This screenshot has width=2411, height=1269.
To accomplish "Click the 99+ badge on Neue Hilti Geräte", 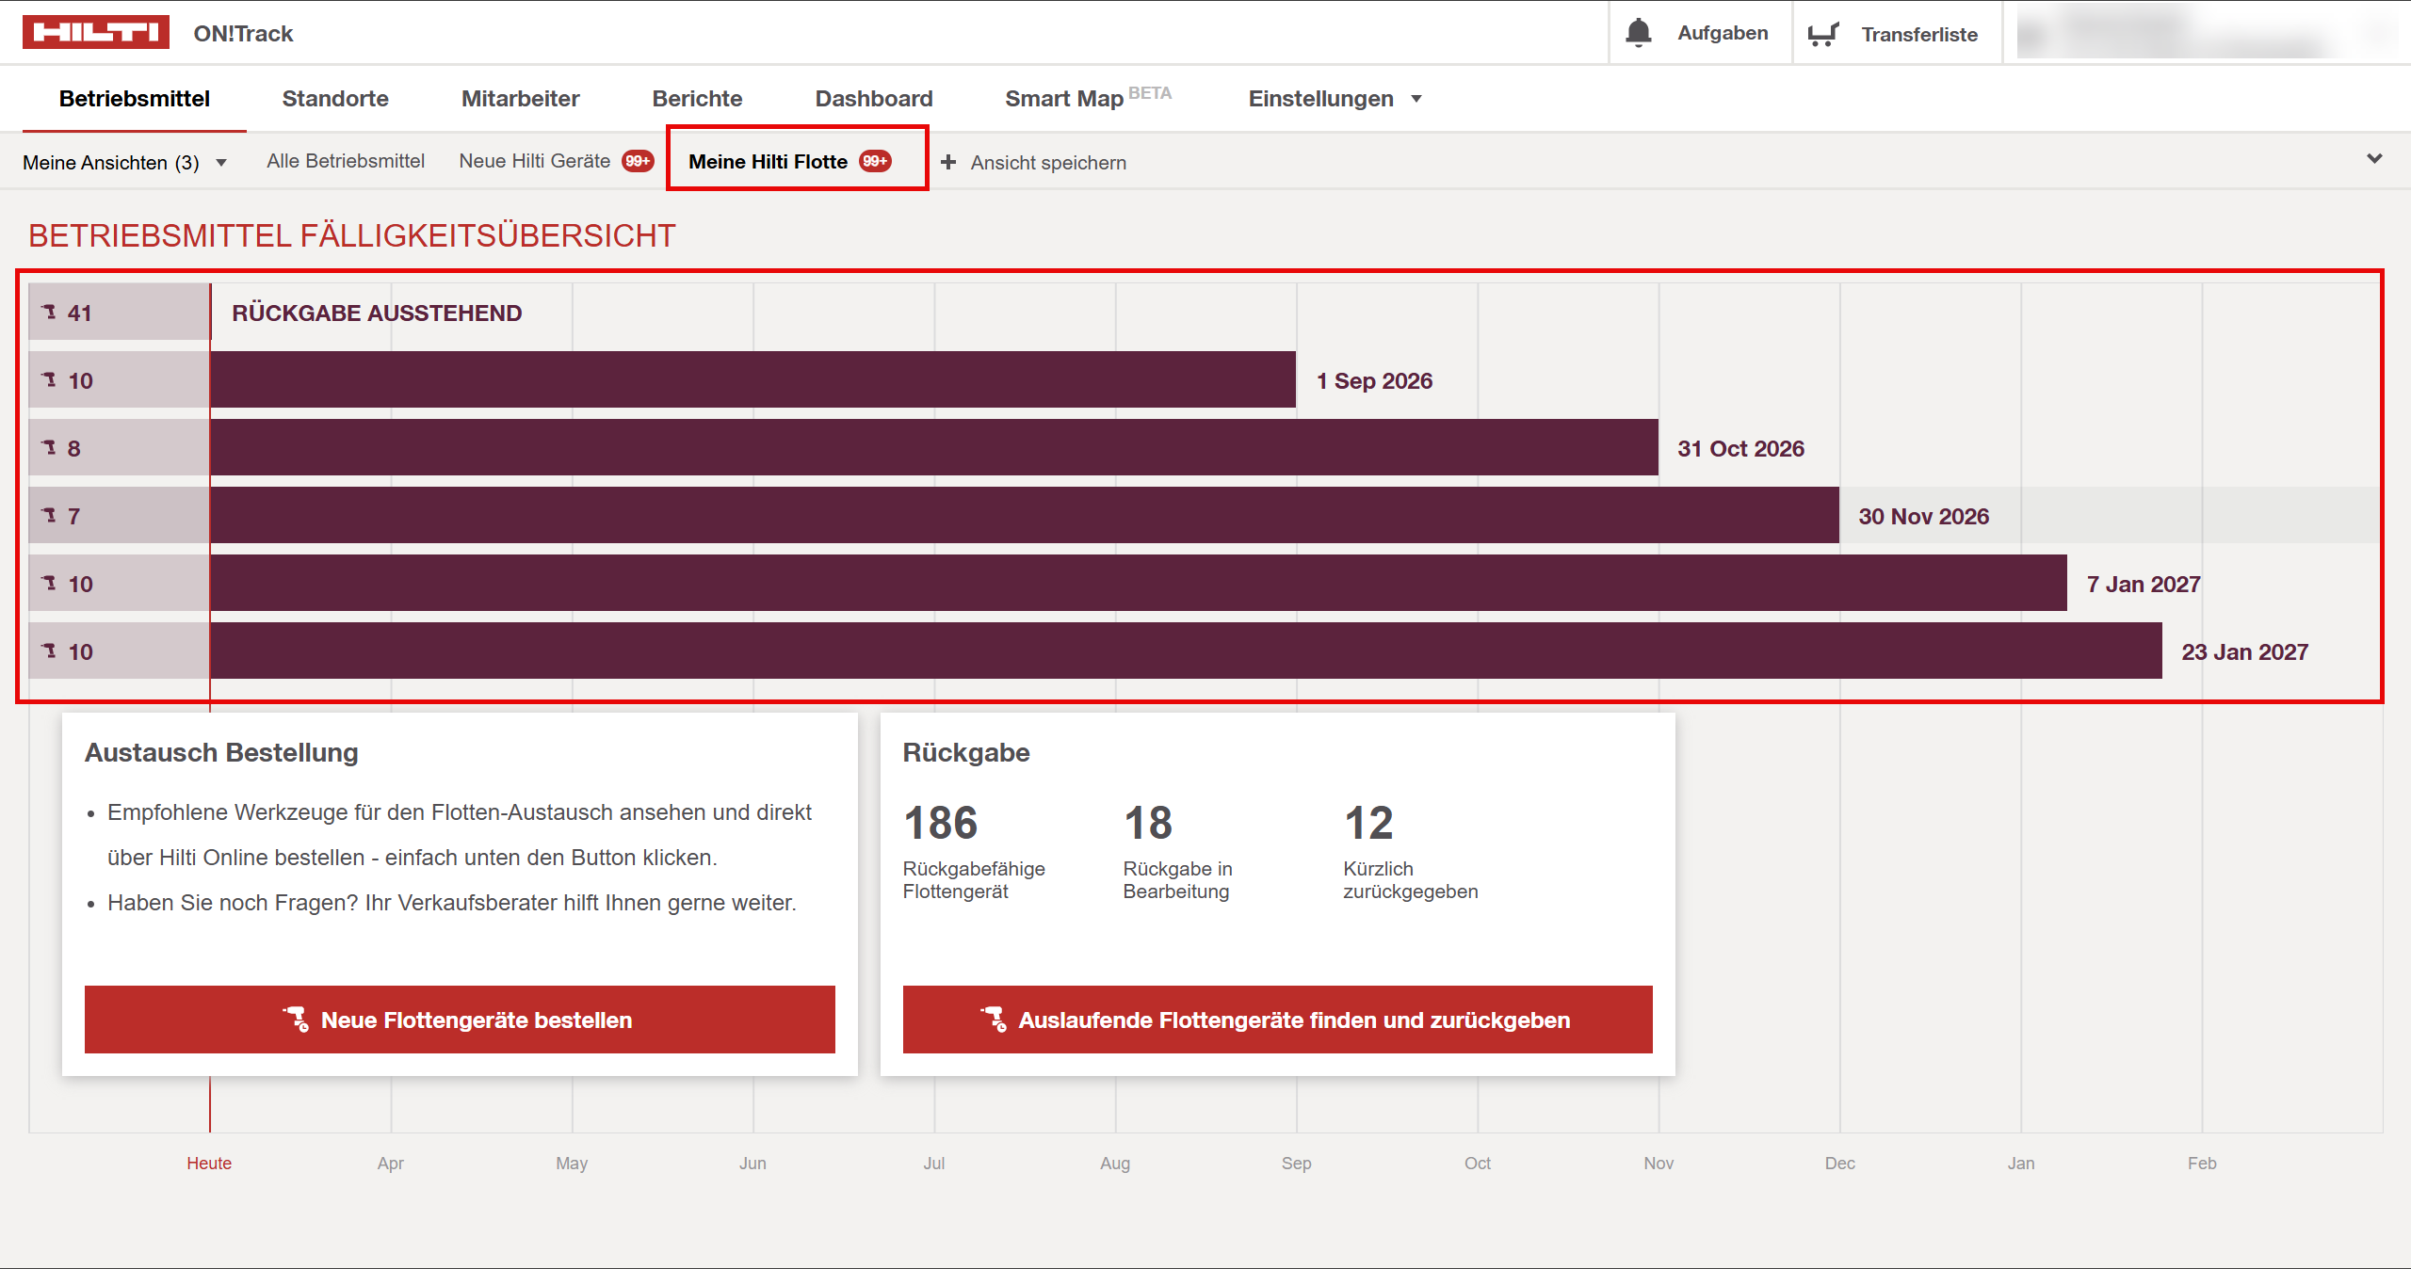I will coord(638,161).
